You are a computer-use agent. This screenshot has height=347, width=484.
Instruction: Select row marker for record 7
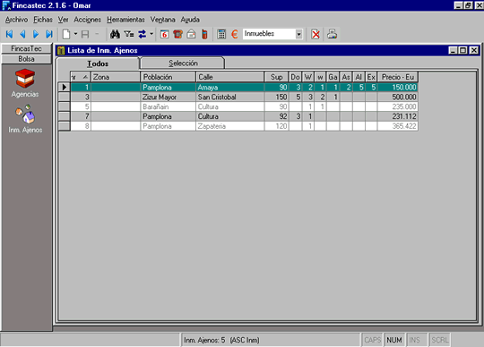point(65,116)
